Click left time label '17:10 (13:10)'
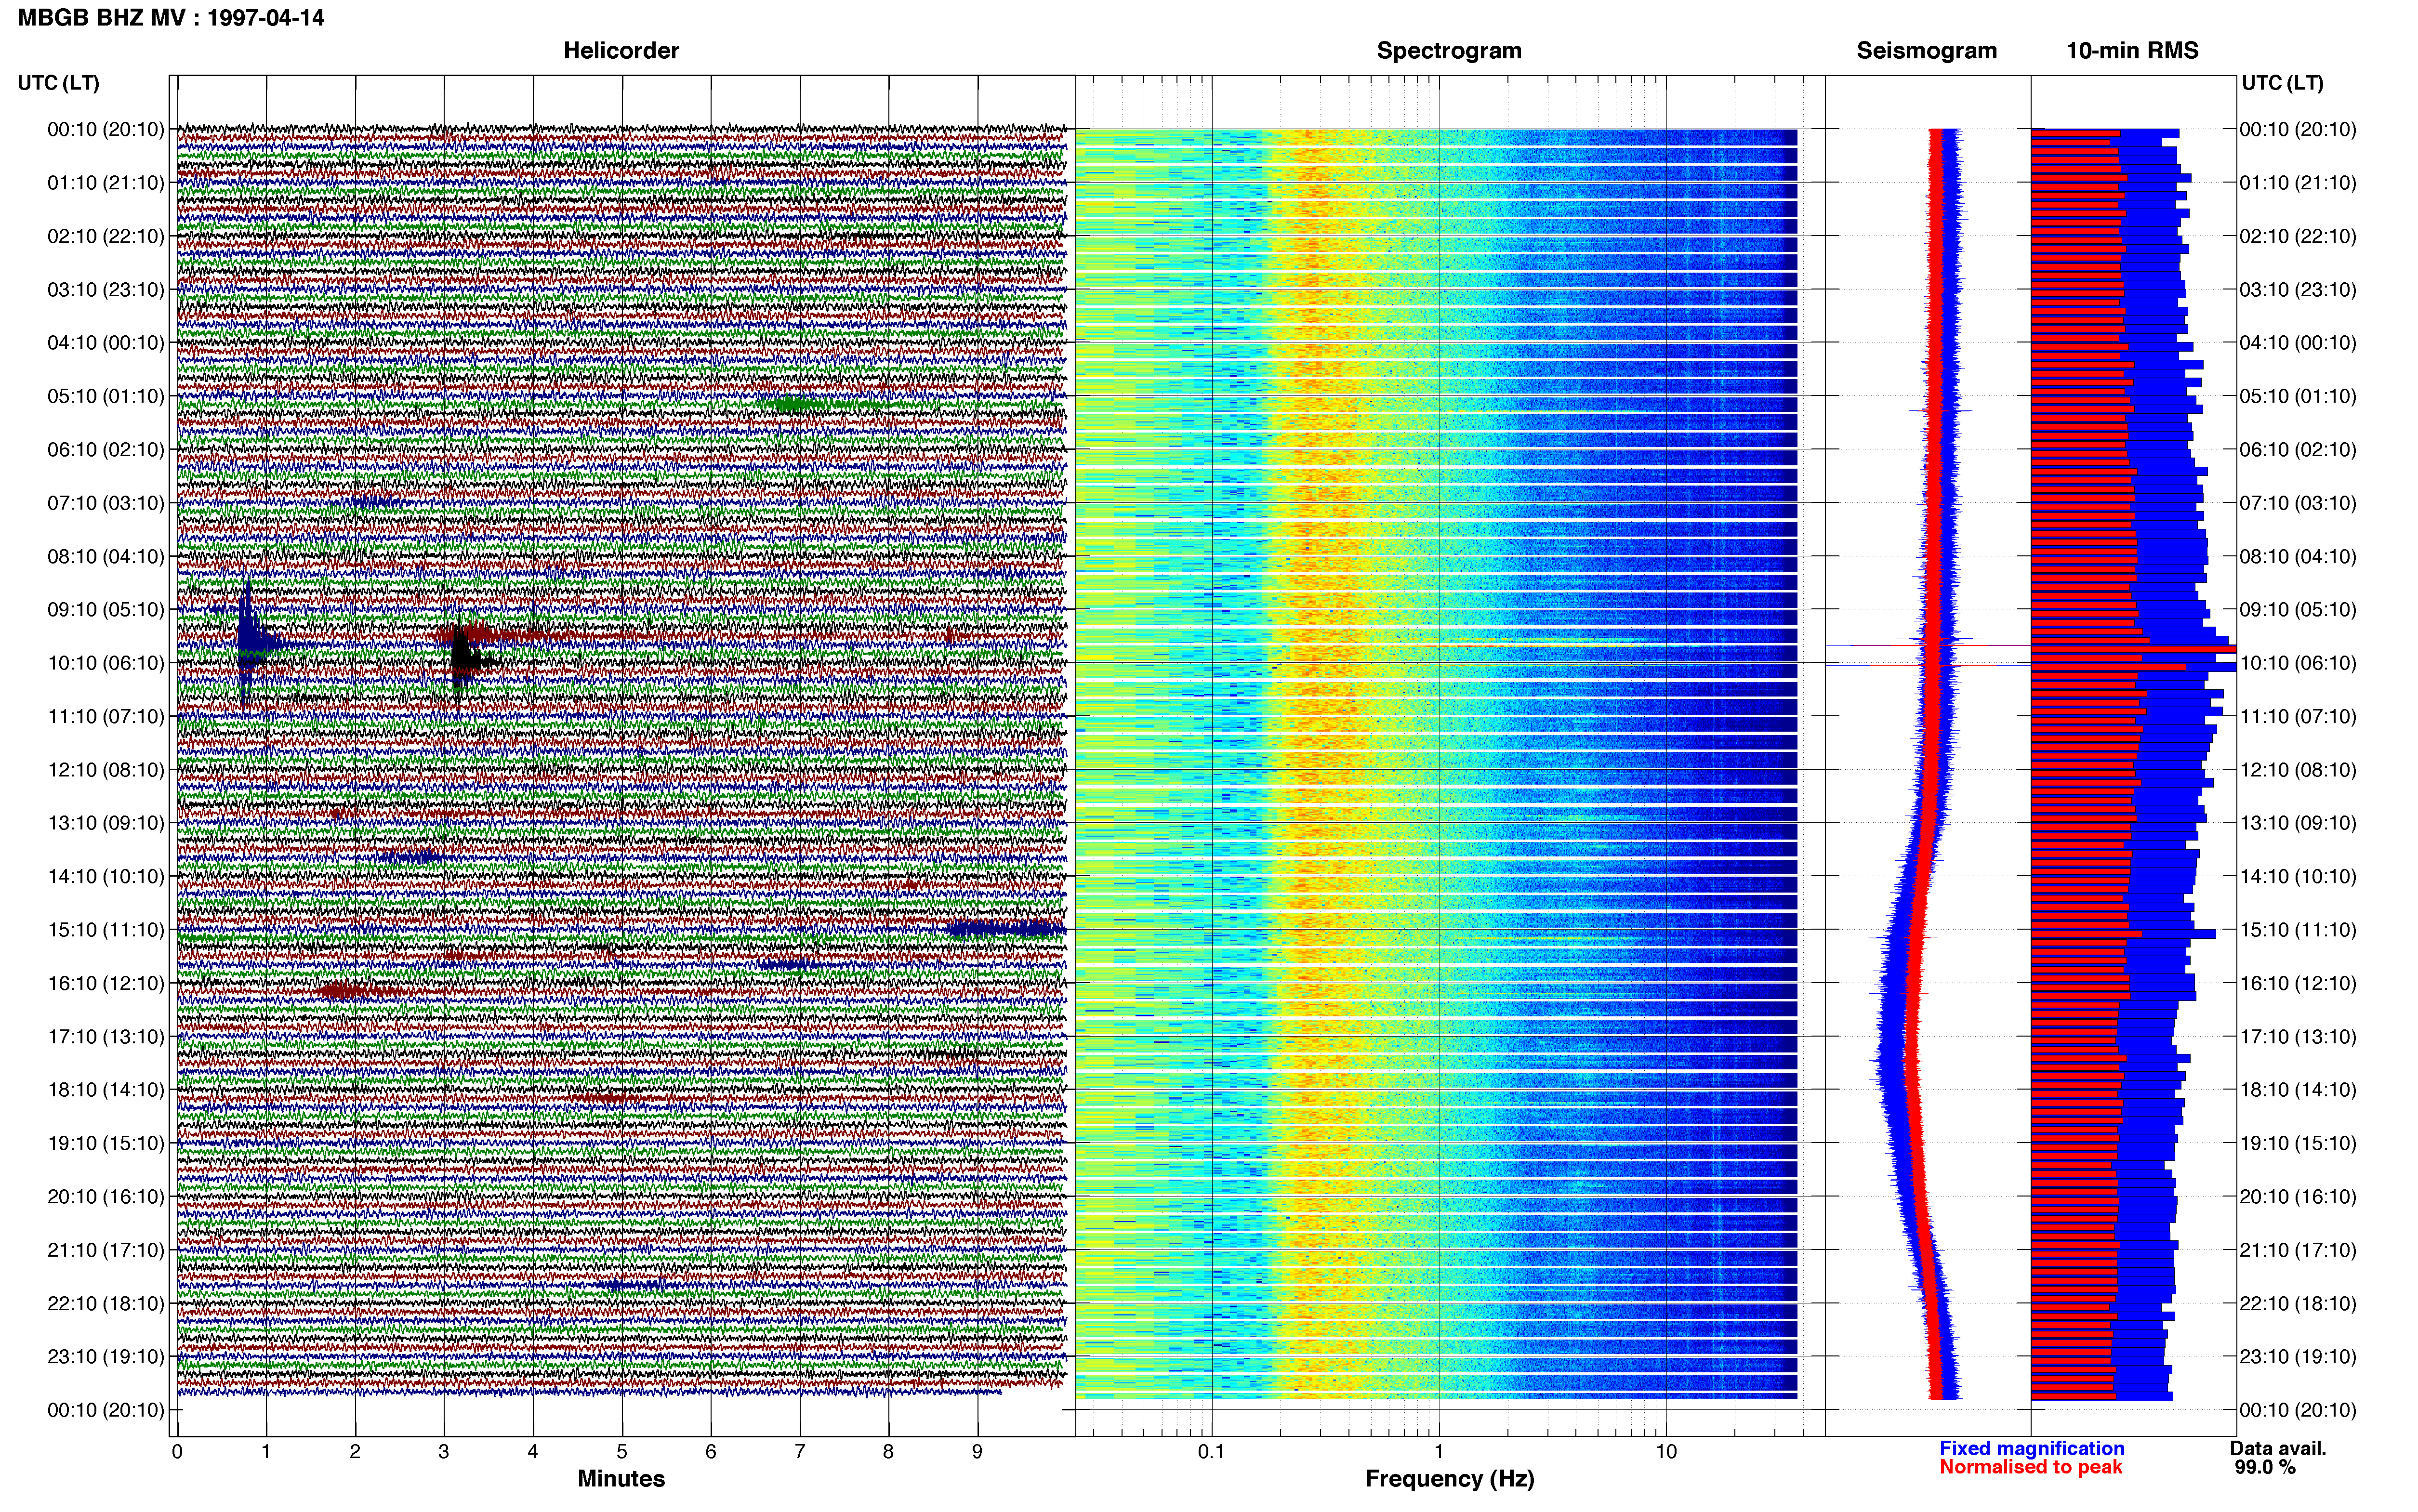 point(106,1037)
